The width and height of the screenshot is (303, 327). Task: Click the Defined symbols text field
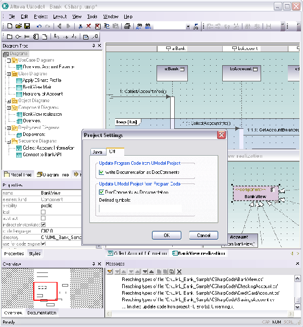pos(139,208)
